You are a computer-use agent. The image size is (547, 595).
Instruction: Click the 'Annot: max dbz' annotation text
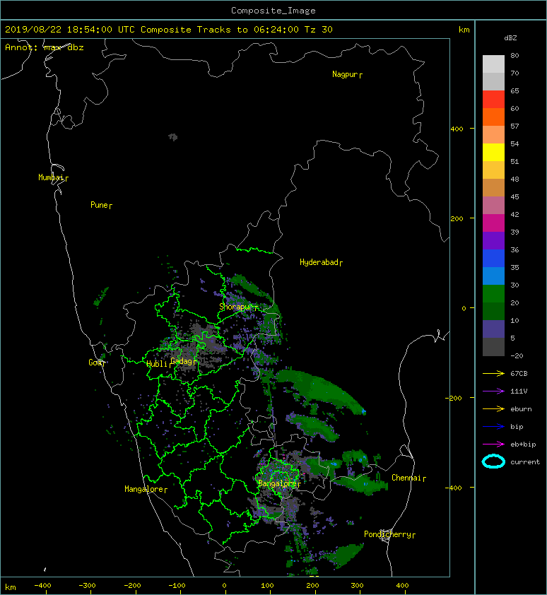click(45, 47)
